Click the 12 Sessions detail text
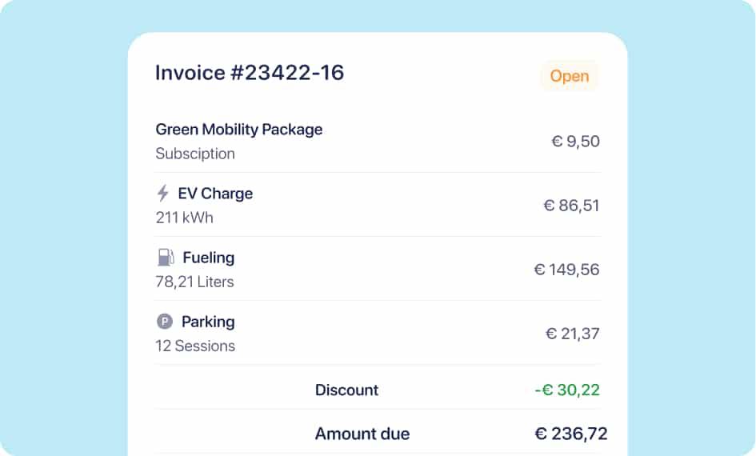The height and width of the screenshot is (456, 756). point(195,346)
